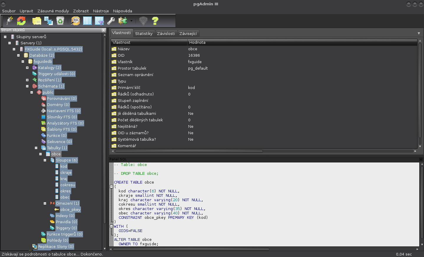Click the plugins puzzle icon

pyautogui.click(x=123, y=21)
